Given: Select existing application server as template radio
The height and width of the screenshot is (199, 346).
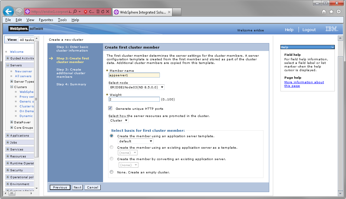Looking at the screenshot, I should (x=112, y=147).
